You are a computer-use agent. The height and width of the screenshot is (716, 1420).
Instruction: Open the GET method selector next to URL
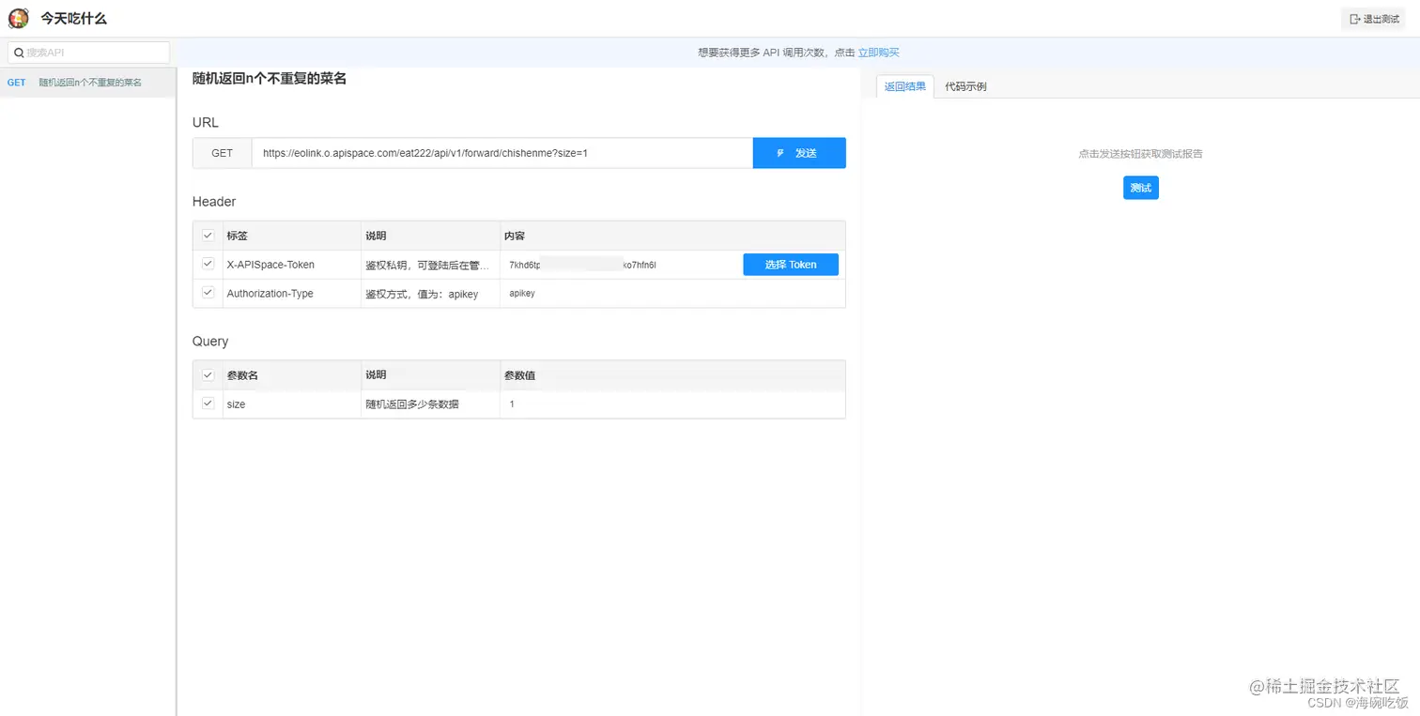(x=222, y=153)
